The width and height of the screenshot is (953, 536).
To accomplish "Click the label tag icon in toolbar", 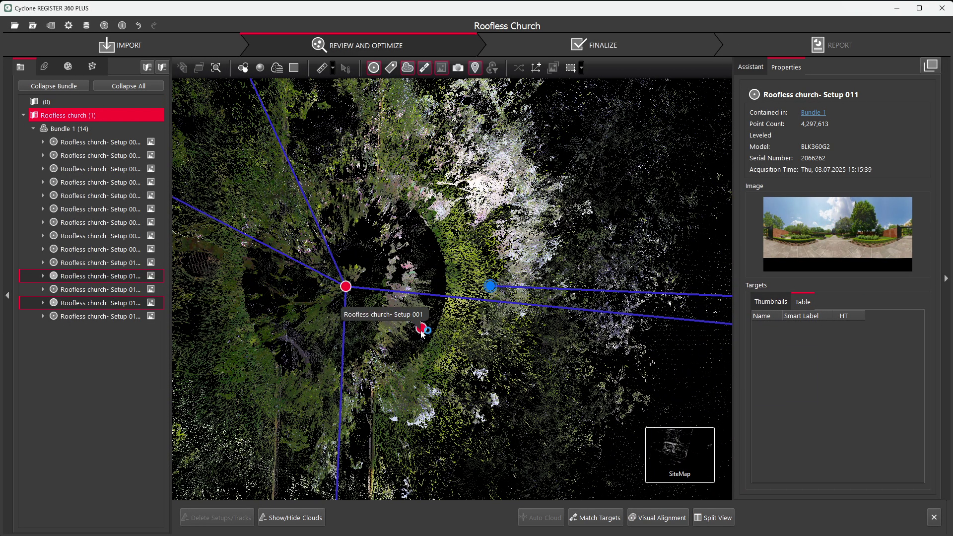I will [391, 68].
